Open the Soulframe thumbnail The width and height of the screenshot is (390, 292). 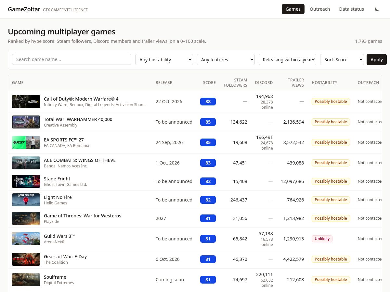[26, 280]
